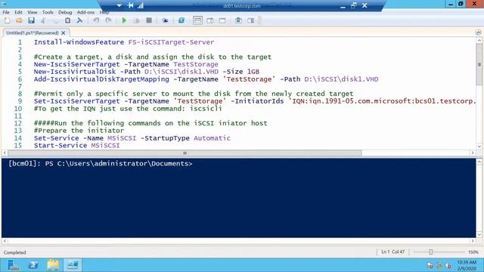The height and width of the screenshot is (272, 484).
Task: Click script pane horizontal scrollbar thumb
Action: 185,153
